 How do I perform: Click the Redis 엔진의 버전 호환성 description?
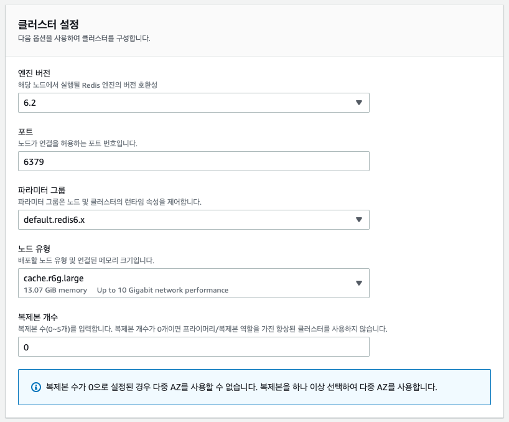click(88, 85)
